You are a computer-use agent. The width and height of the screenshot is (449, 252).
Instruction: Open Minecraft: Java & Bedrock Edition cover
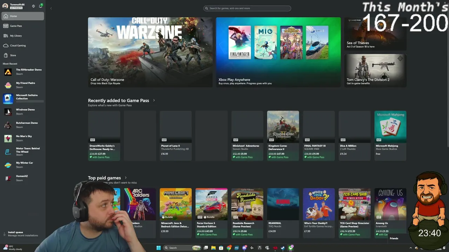pyautogui.click(x=176, y=204)
